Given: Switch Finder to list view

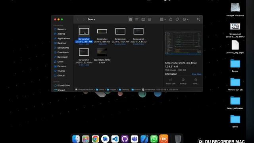Looking at the screenshot, I should pyautogui.click(x=137, y=19).
